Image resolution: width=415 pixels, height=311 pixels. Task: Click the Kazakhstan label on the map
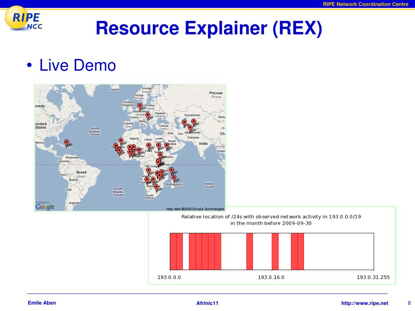(x=193, y=115)
